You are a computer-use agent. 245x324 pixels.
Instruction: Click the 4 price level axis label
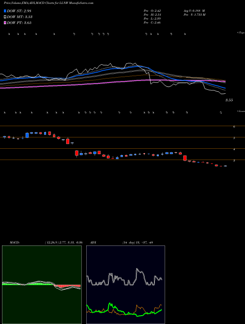tap(234, 149)
